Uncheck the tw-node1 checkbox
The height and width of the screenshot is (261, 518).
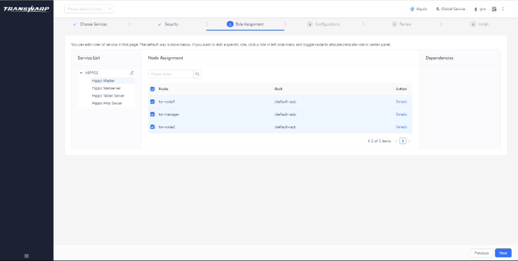point(153,102)
